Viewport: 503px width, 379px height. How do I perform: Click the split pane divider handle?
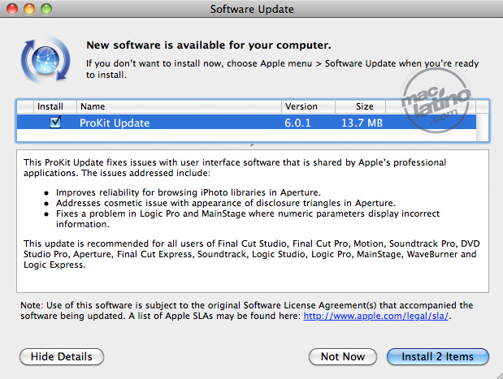pyautogui.click(x=252, y=145)
